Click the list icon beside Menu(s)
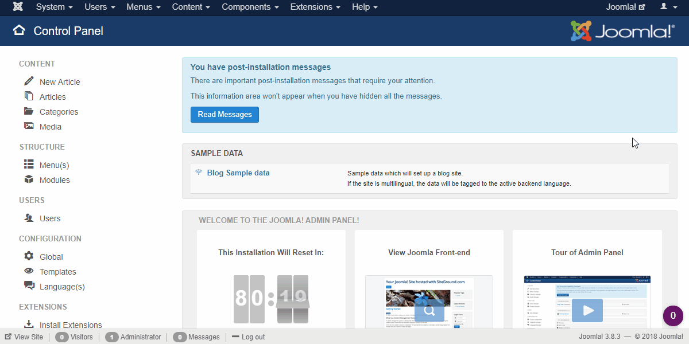 [x=29, y=165]
